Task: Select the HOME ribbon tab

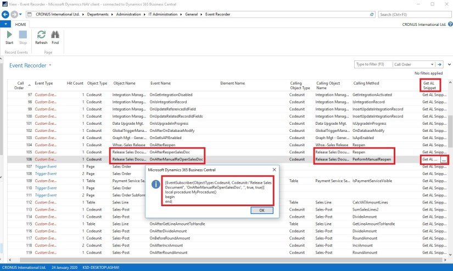Action: pos(20,25)
